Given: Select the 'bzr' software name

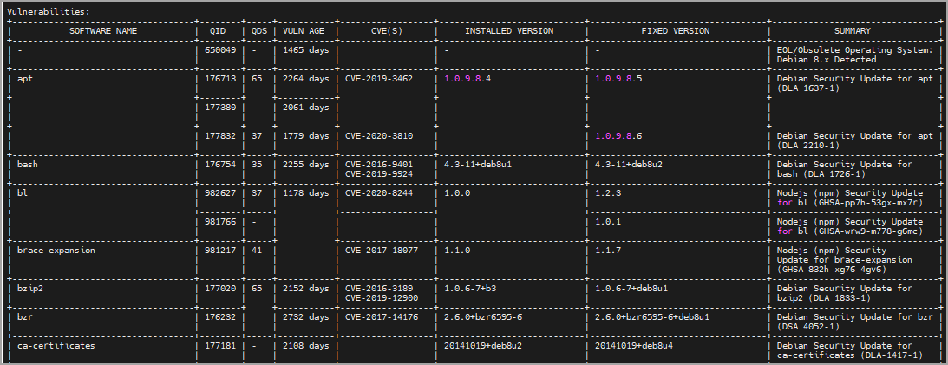Looking at the screenshot, I should [25, 317].
